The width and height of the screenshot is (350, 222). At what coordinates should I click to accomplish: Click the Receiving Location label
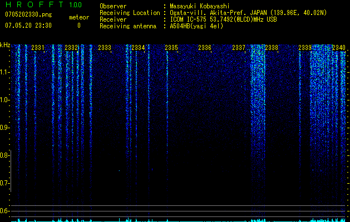pyautogui.click(x=130, y=13)
